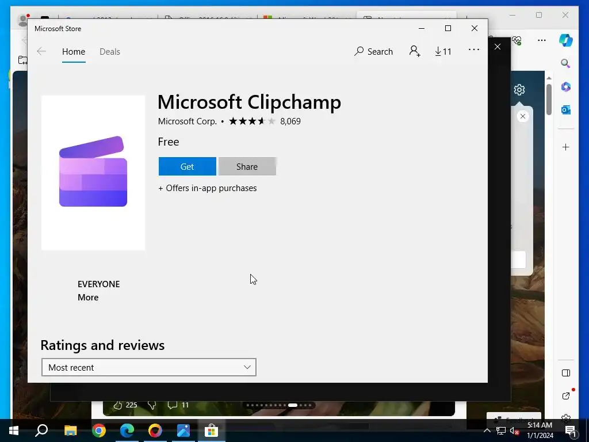589x442 pixels.
Task: Open File Explorer from the taskbar
Action: click(x=70, y=430)
